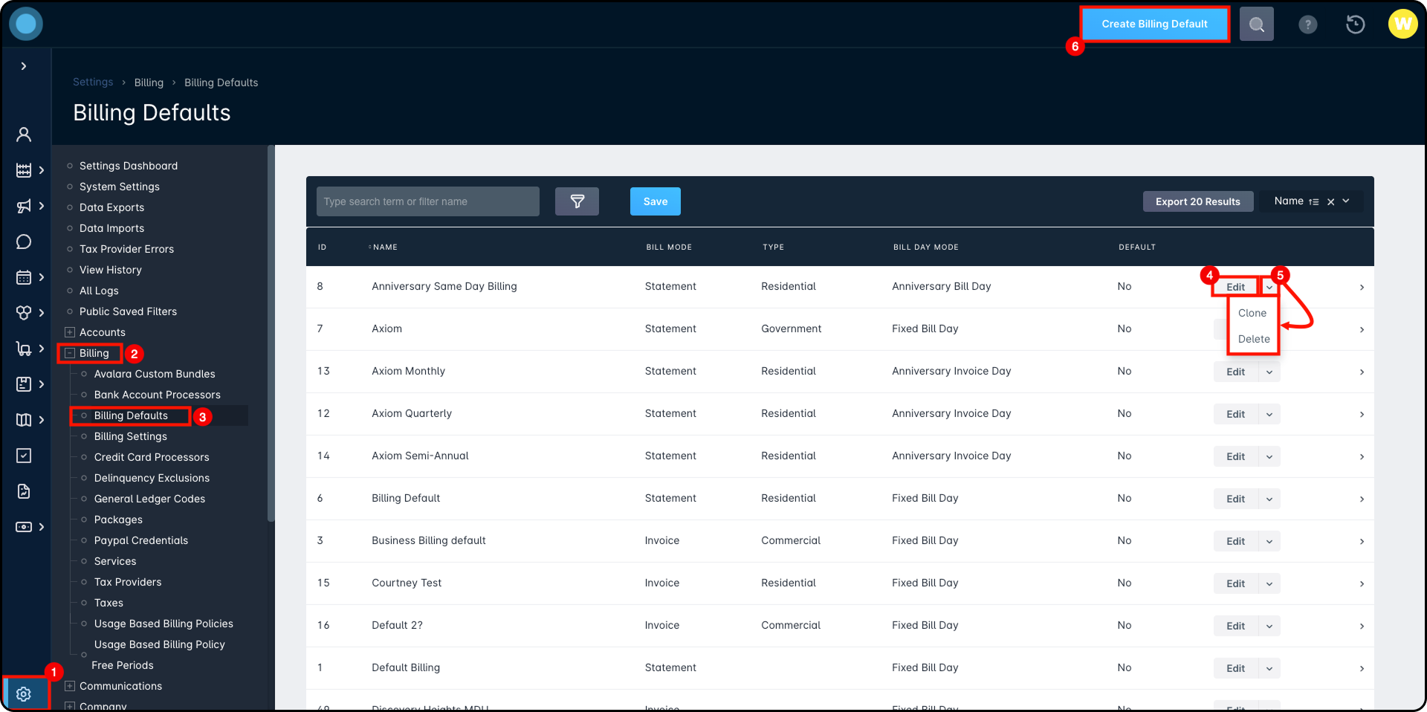1427x712 pixels.
Task: Open the help question mark icon
Action: coord(1308,25)
